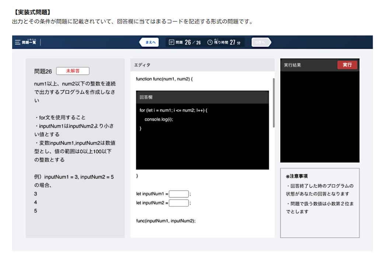
Task: Click the 26／26 question counter text
Action: [x=193, y=43]
